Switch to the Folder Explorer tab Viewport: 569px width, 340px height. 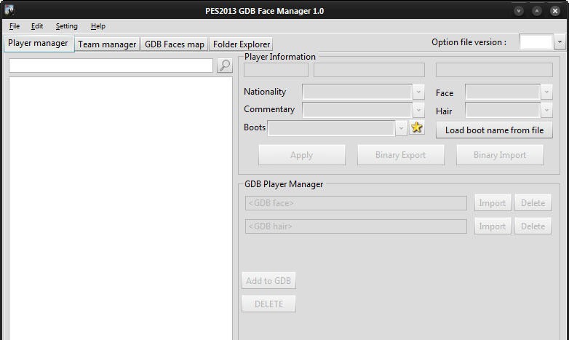point(242,44)
